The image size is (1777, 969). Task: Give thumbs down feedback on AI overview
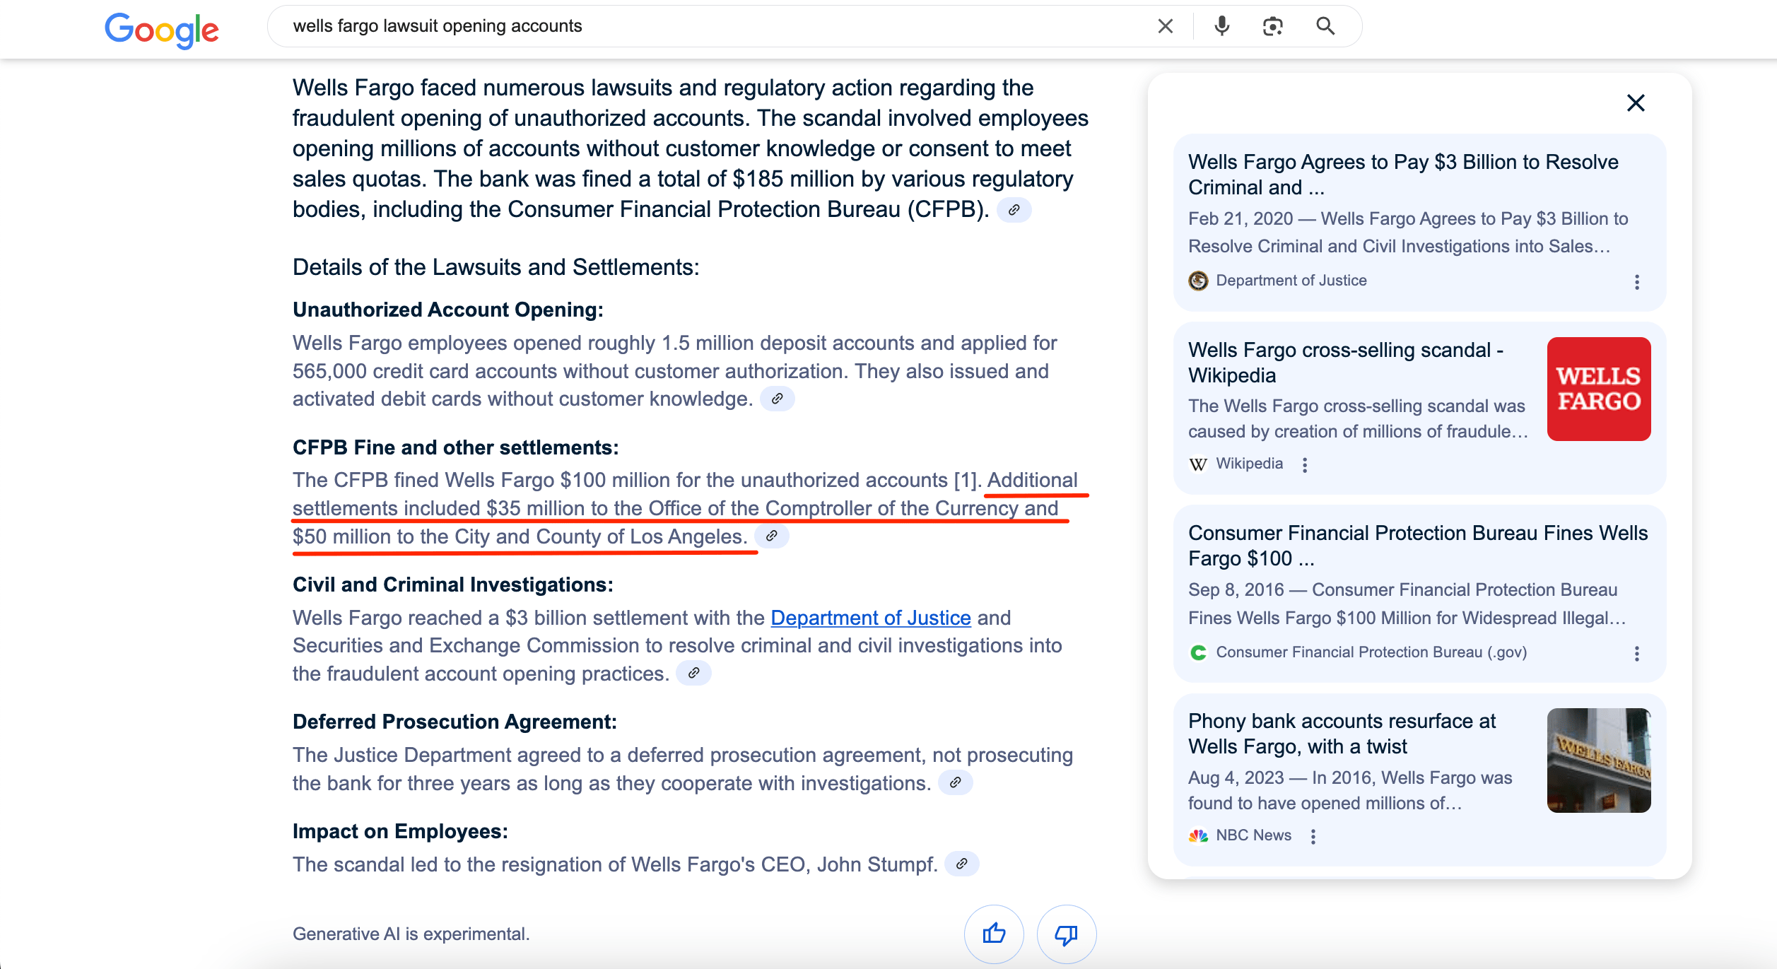click(1066, 934)
